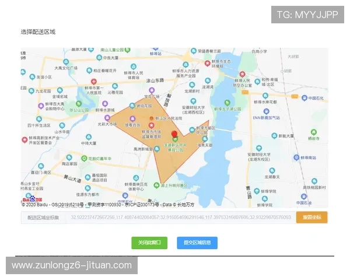Click the 栖岩寺 temple icon
350x280 pixels.
314,132
